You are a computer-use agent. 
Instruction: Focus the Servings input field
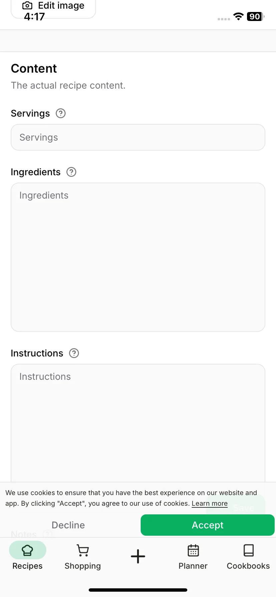(138, 137)
